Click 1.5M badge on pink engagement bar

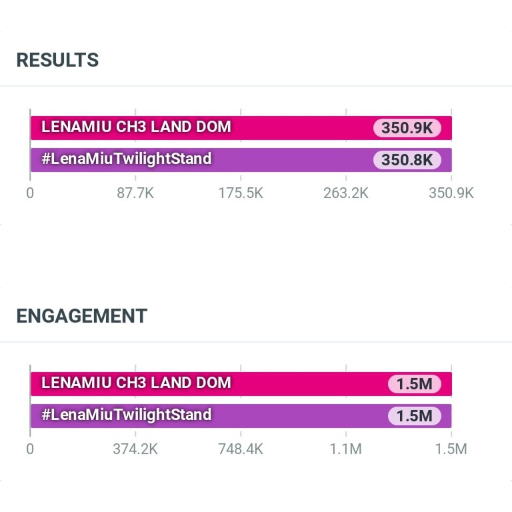pyautogui.click(x=414, y=384)
